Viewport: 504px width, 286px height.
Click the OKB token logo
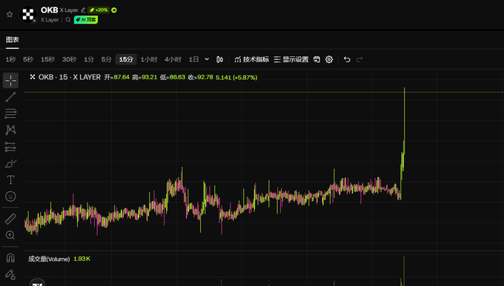coord(28,14)
